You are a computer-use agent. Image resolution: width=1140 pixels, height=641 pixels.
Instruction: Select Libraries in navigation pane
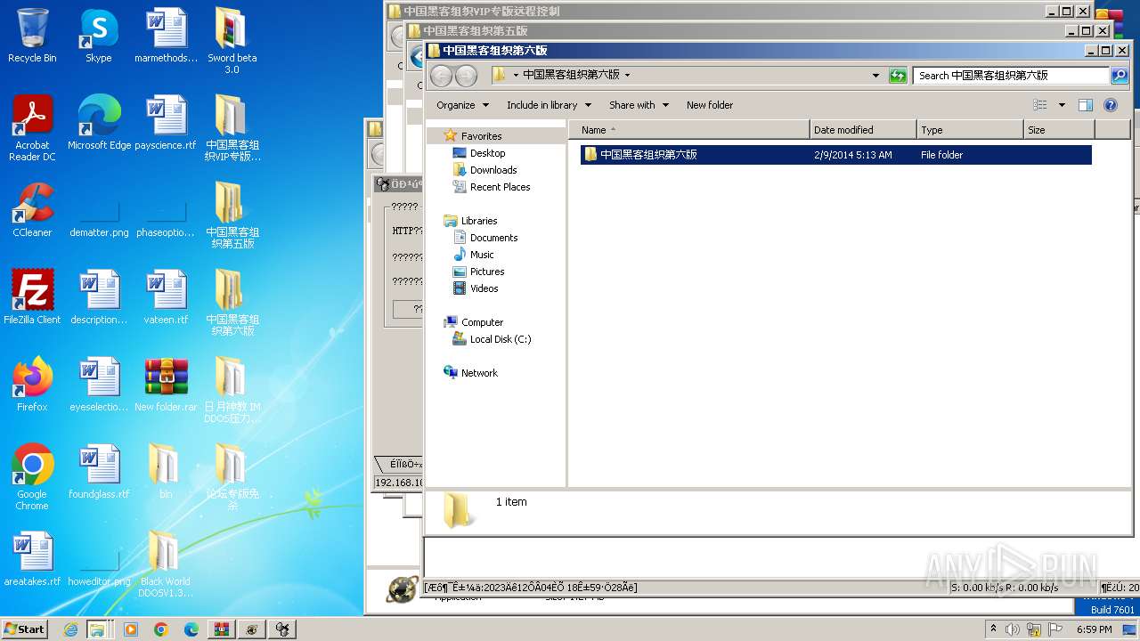pos(479,221)
